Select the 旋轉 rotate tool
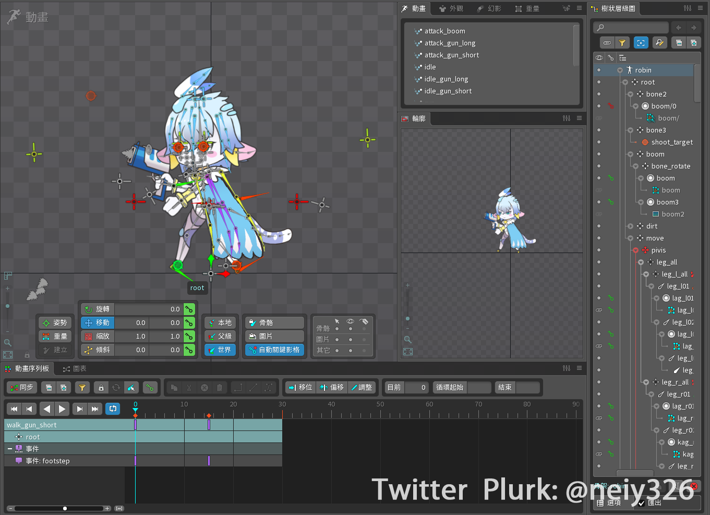The width and height of the screenshot is (710, 515). coord(98,309)
